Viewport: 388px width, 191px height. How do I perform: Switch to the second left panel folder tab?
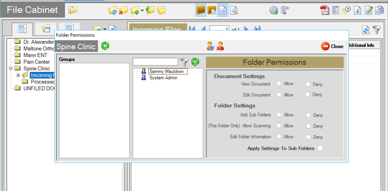(46, 29)
